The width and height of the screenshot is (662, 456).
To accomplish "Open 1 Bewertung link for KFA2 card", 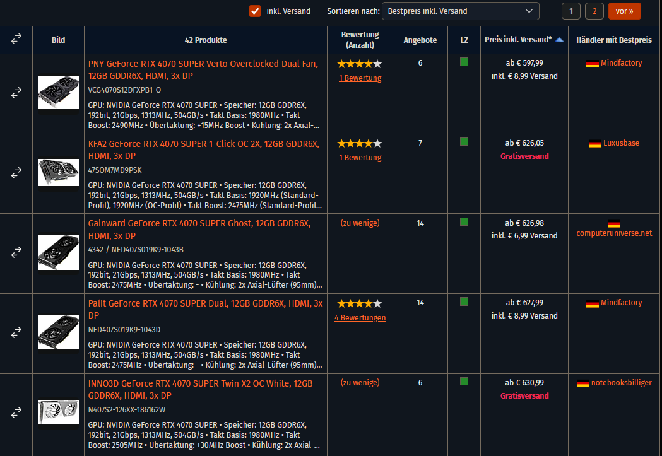I will [x=360, y=157].
